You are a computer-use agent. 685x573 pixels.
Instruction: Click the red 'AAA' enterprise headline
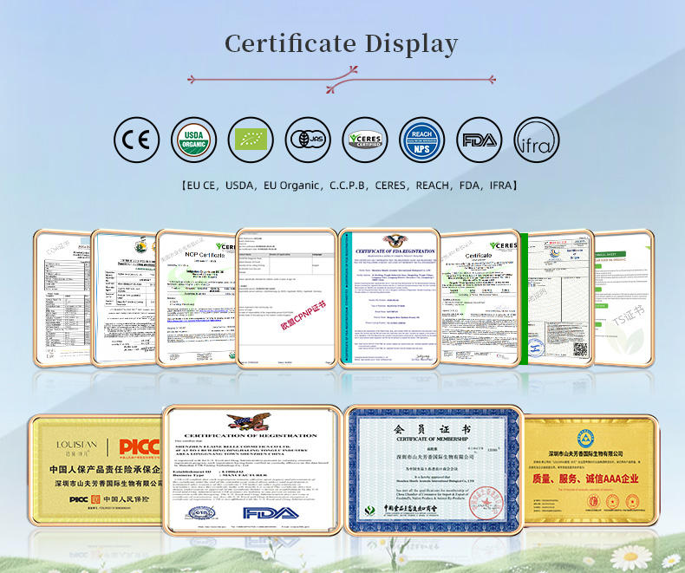[x=585, y=479]
